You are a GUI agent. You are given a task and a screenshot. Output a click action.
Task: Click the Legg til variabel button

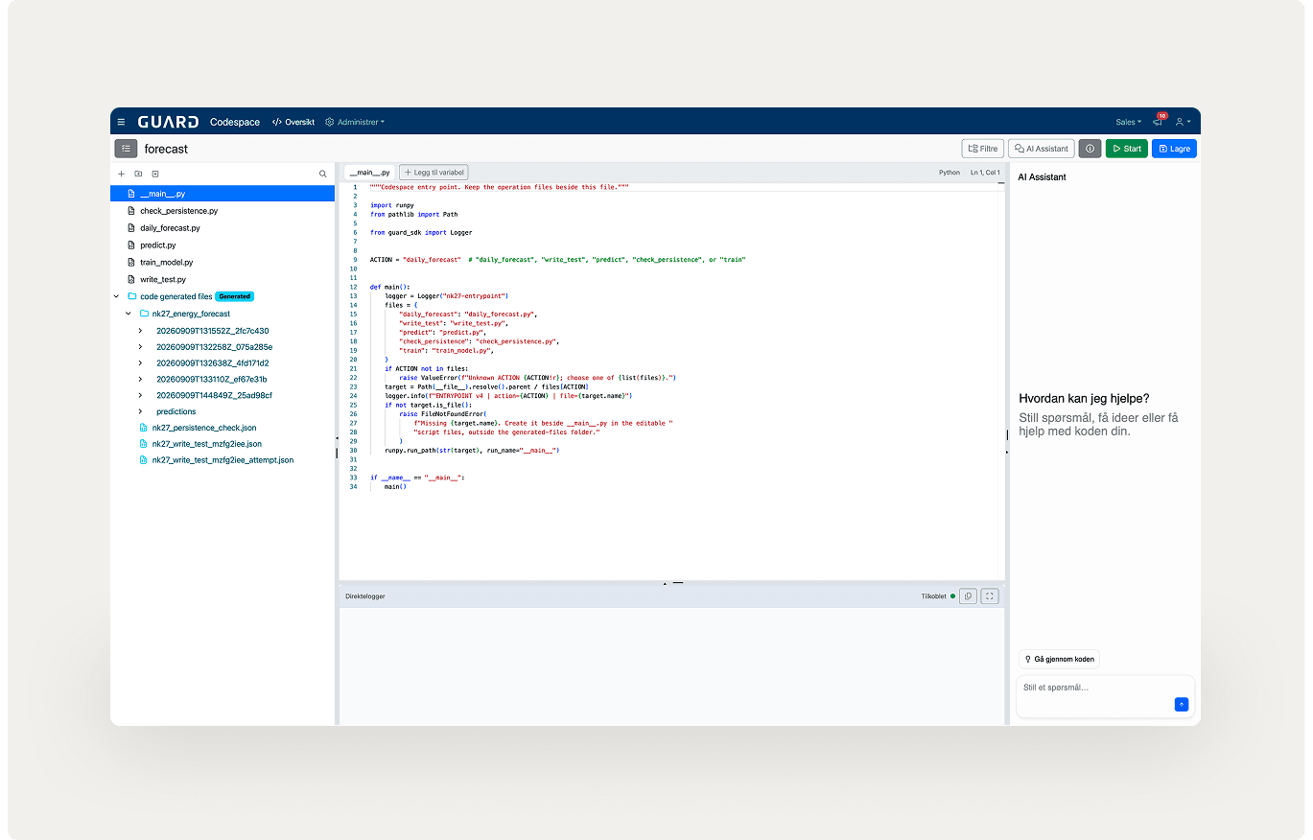click(x=434, y=173)
